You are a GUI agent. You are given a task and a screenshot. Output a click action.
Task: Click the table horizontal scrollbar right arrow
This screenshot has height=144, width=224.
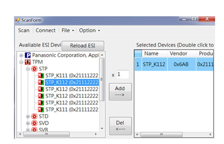coord(211,135)
